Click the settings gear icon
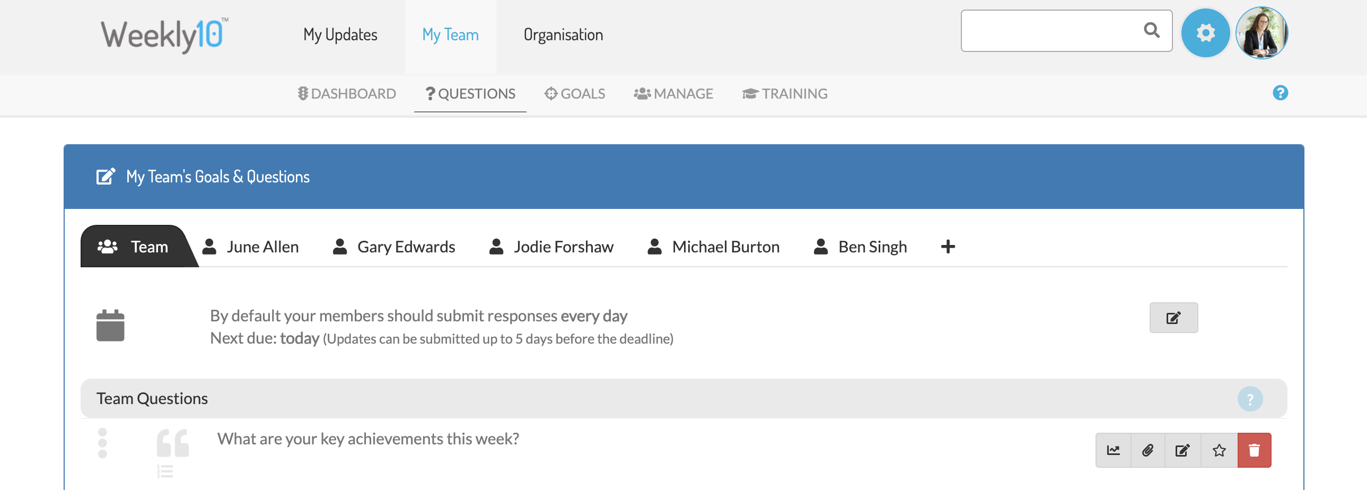 pos(1205,33)
